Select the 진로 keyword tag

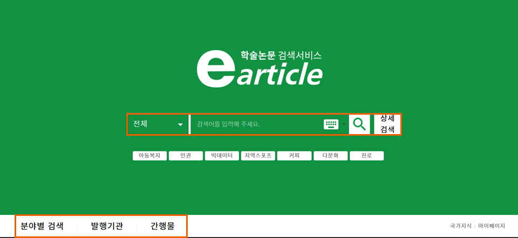(367, 156)
